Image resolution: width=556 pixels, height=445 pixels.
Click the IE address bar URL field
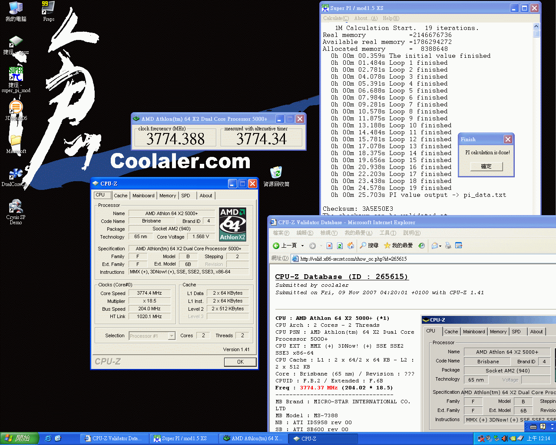point(424,259)
